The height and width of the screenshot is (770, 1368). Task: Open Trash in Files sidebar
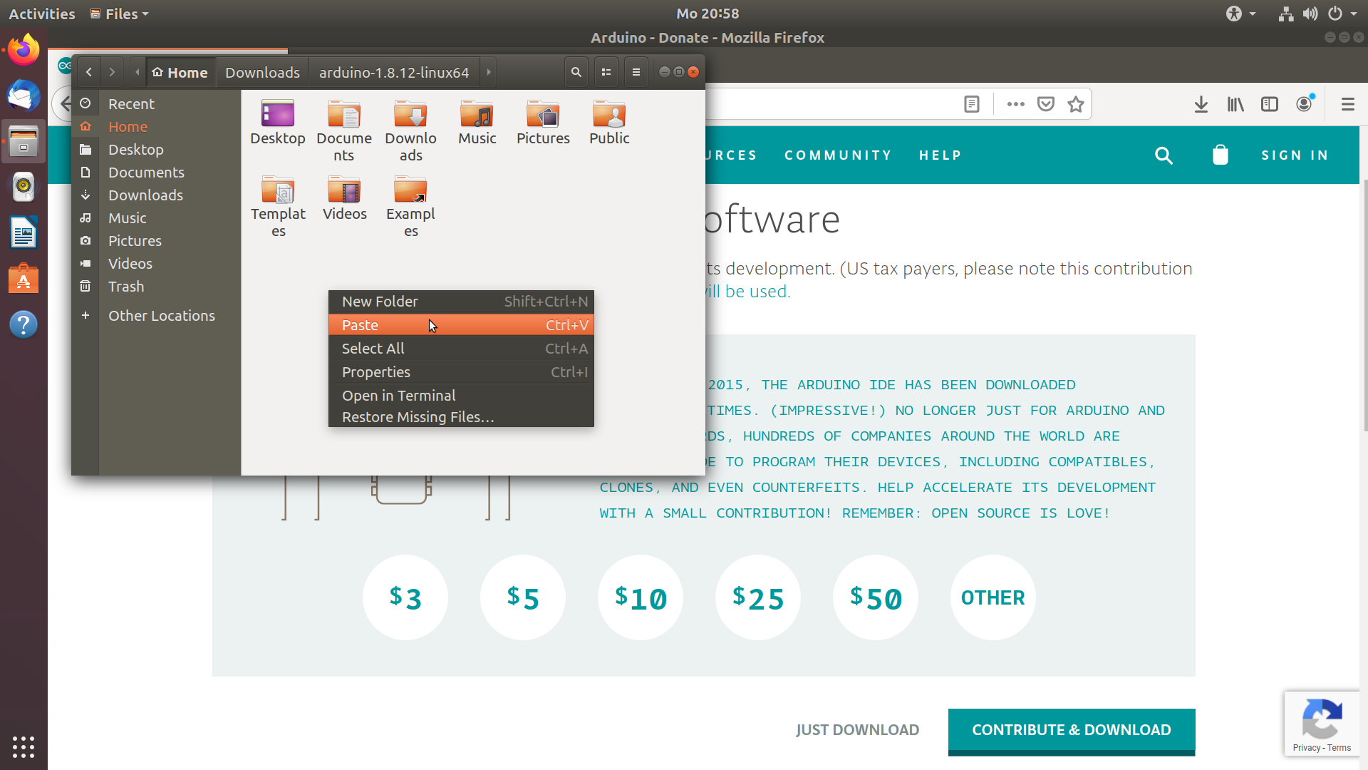156,286
